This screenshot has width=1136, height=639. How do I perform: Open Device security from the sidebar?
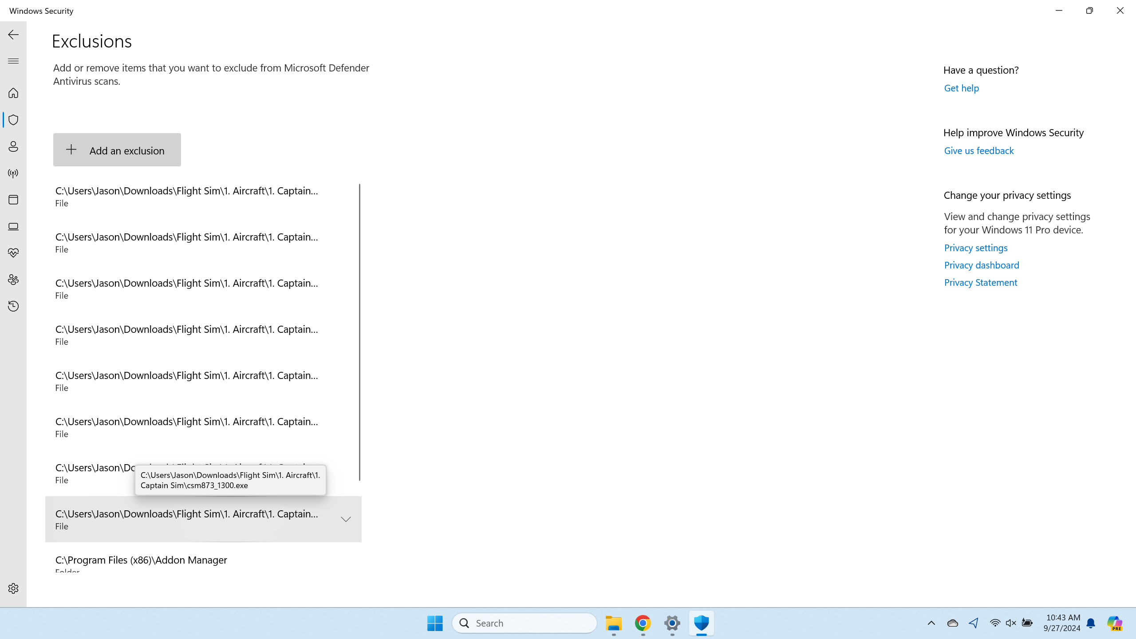[x=13, y=226]
